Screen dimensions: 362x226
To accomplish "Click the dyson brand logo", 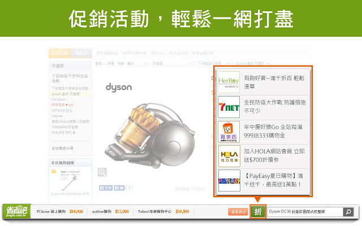I will click(119, 88).
